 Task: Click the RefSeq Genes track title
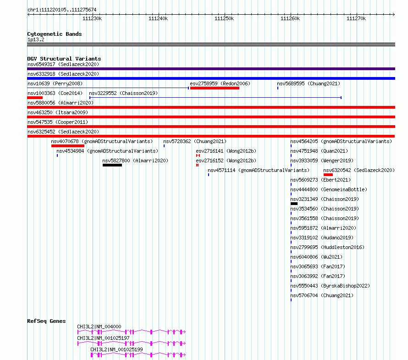click(x=46, y=321)
